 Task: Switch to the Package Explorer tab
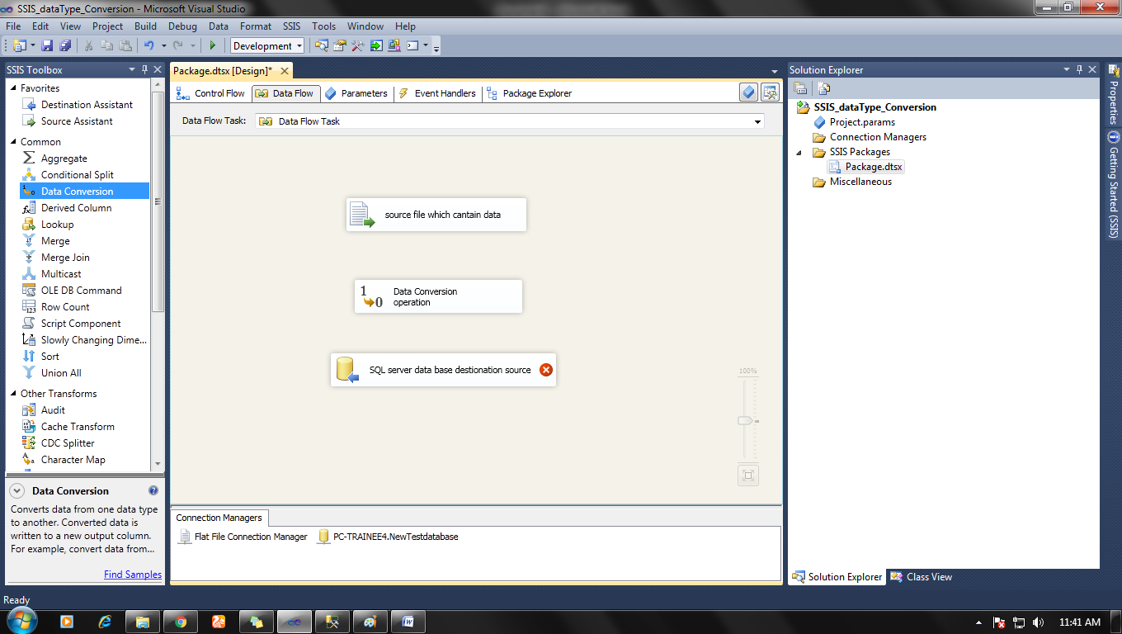pos(529,93)
